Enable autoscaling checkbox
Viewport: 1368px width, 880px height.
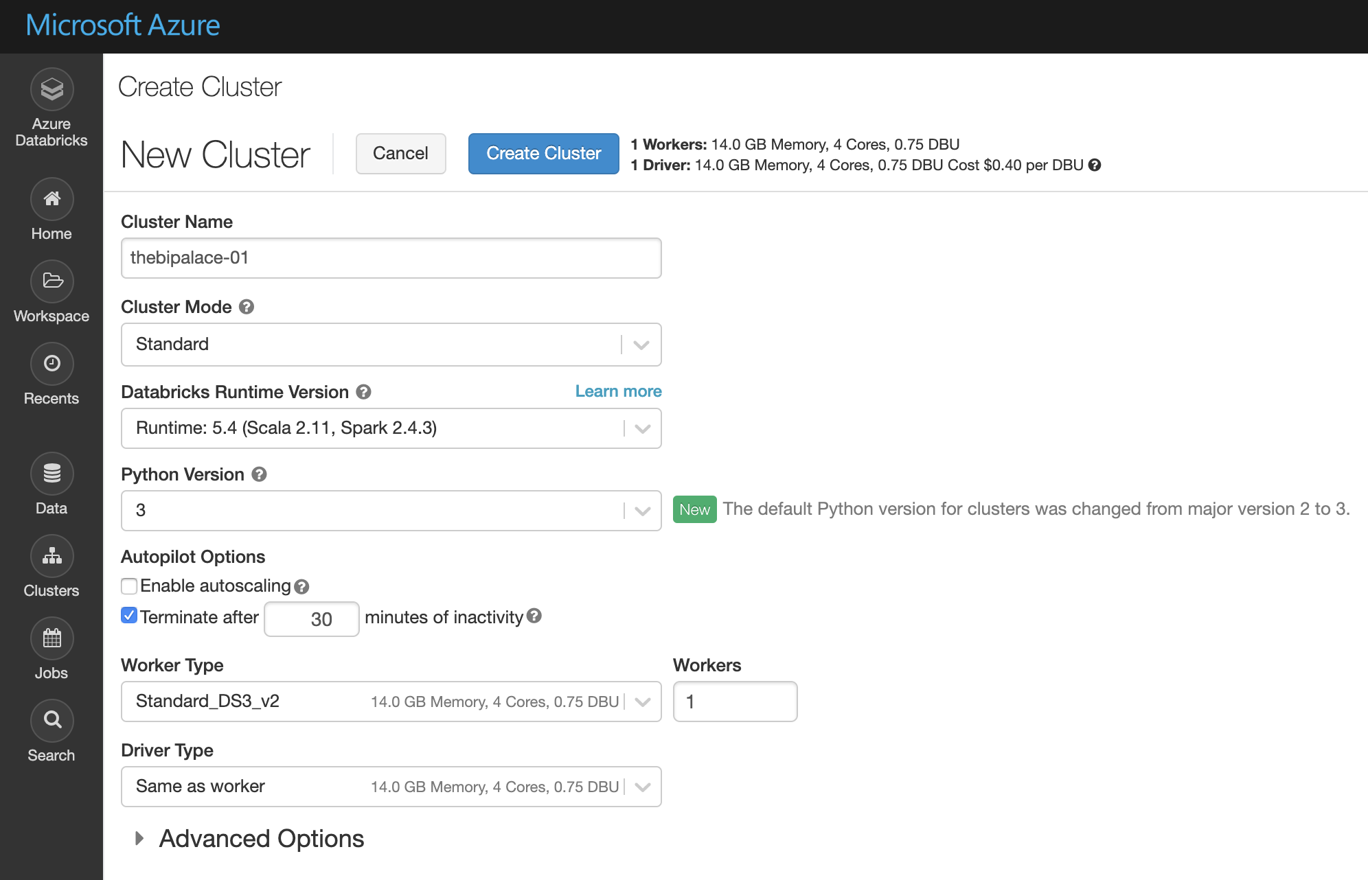[129, 586]
